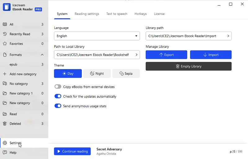Open the Help section
Screen dimensions: 248x159
tap(24, 152)
